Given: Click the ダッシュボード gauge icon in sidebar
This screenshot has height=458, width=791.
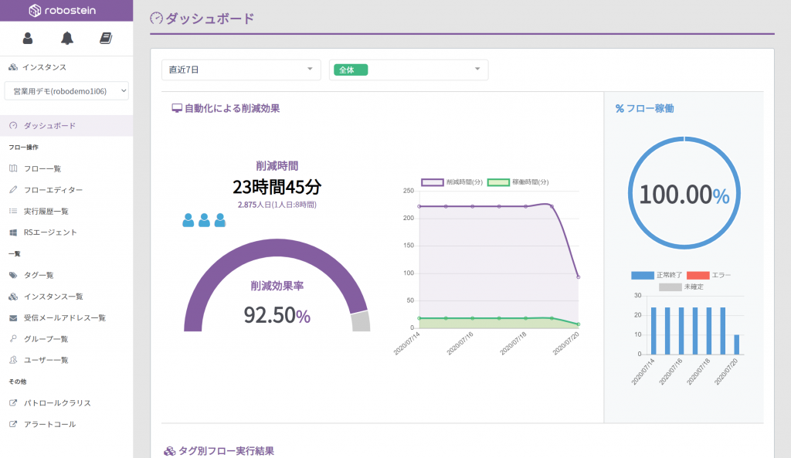Looking at the screenshot, I should (x=13, y=126).
